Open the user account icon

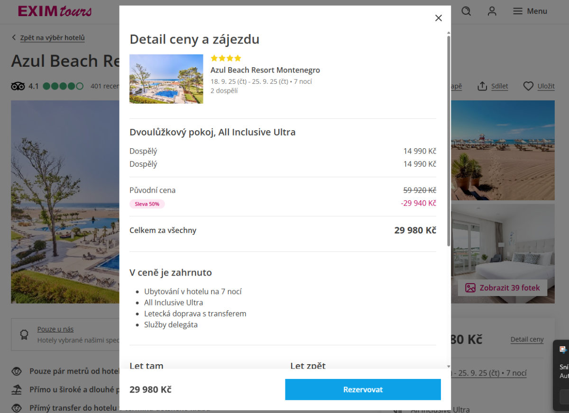tap(492, 11)
